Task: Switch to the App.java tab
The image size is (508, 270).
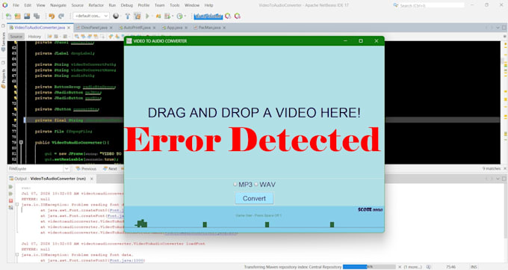Action: (175, 28)
